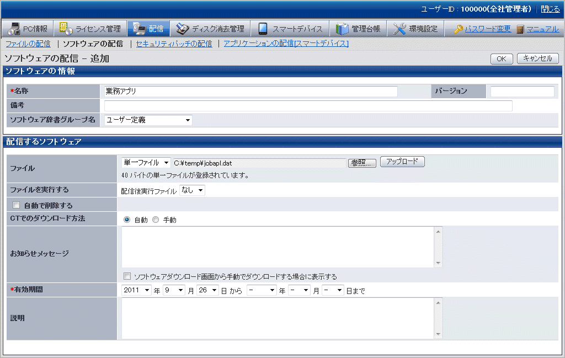565x358 pixels.
Task: Click the key icon for password change
Action: click(x=459, y=29)
